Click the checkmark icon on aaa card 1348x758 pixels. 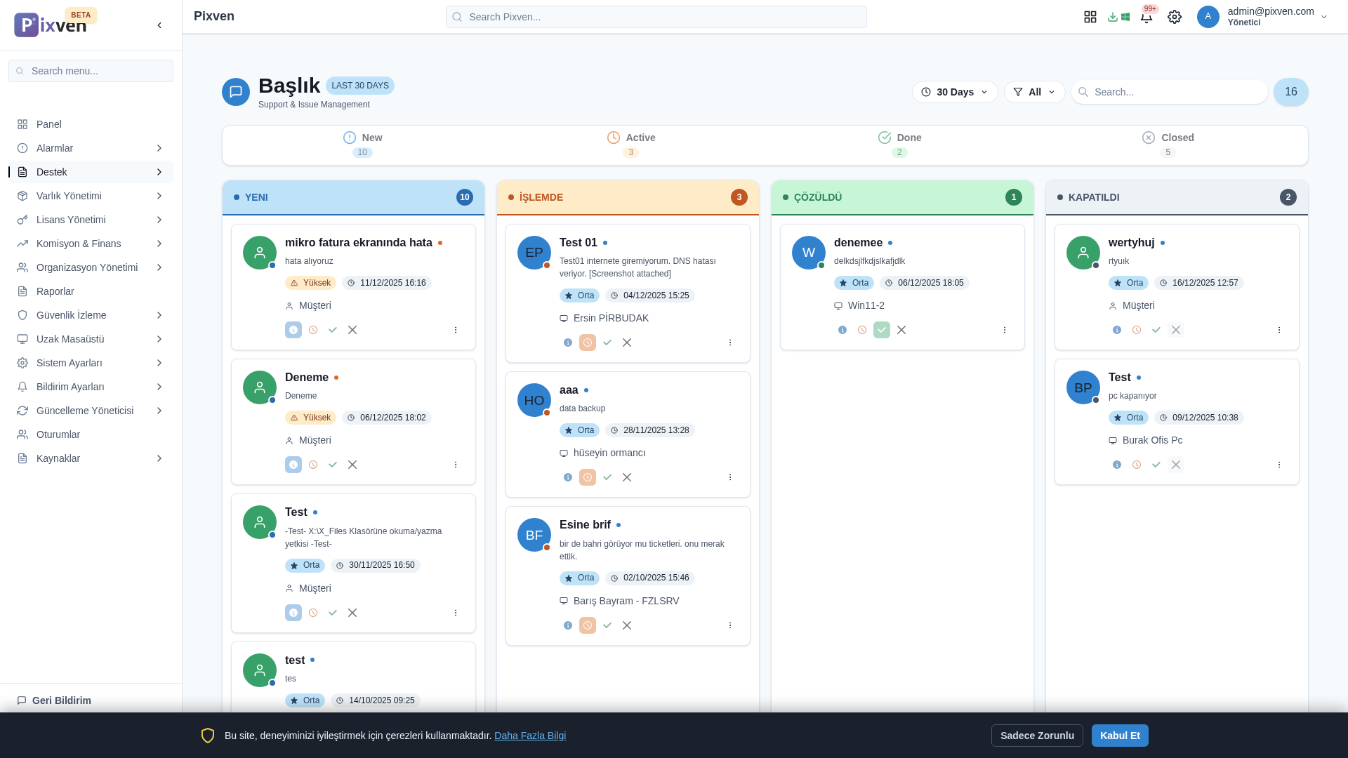tap(607, 477)
